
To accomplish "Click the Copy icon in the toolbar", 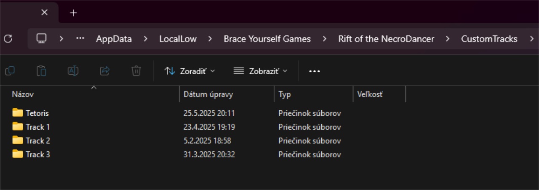I will click(10, 71).
